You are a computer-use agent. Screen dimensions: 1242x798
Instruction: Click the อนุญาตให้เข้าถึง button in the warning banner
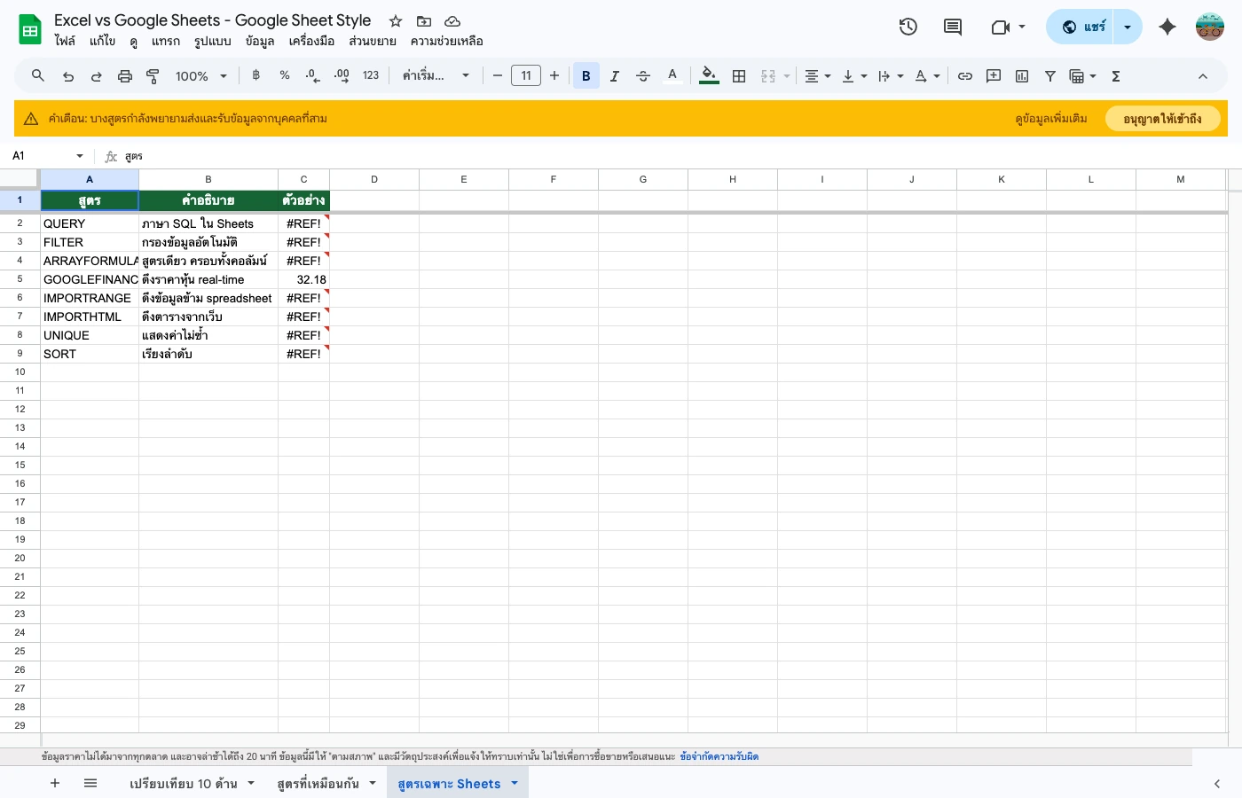[x=1163, y=118]
